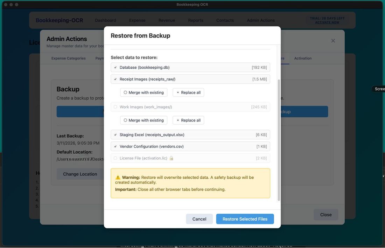Switch to the Activation tab

pyautogui.click(x=302, y=58)
